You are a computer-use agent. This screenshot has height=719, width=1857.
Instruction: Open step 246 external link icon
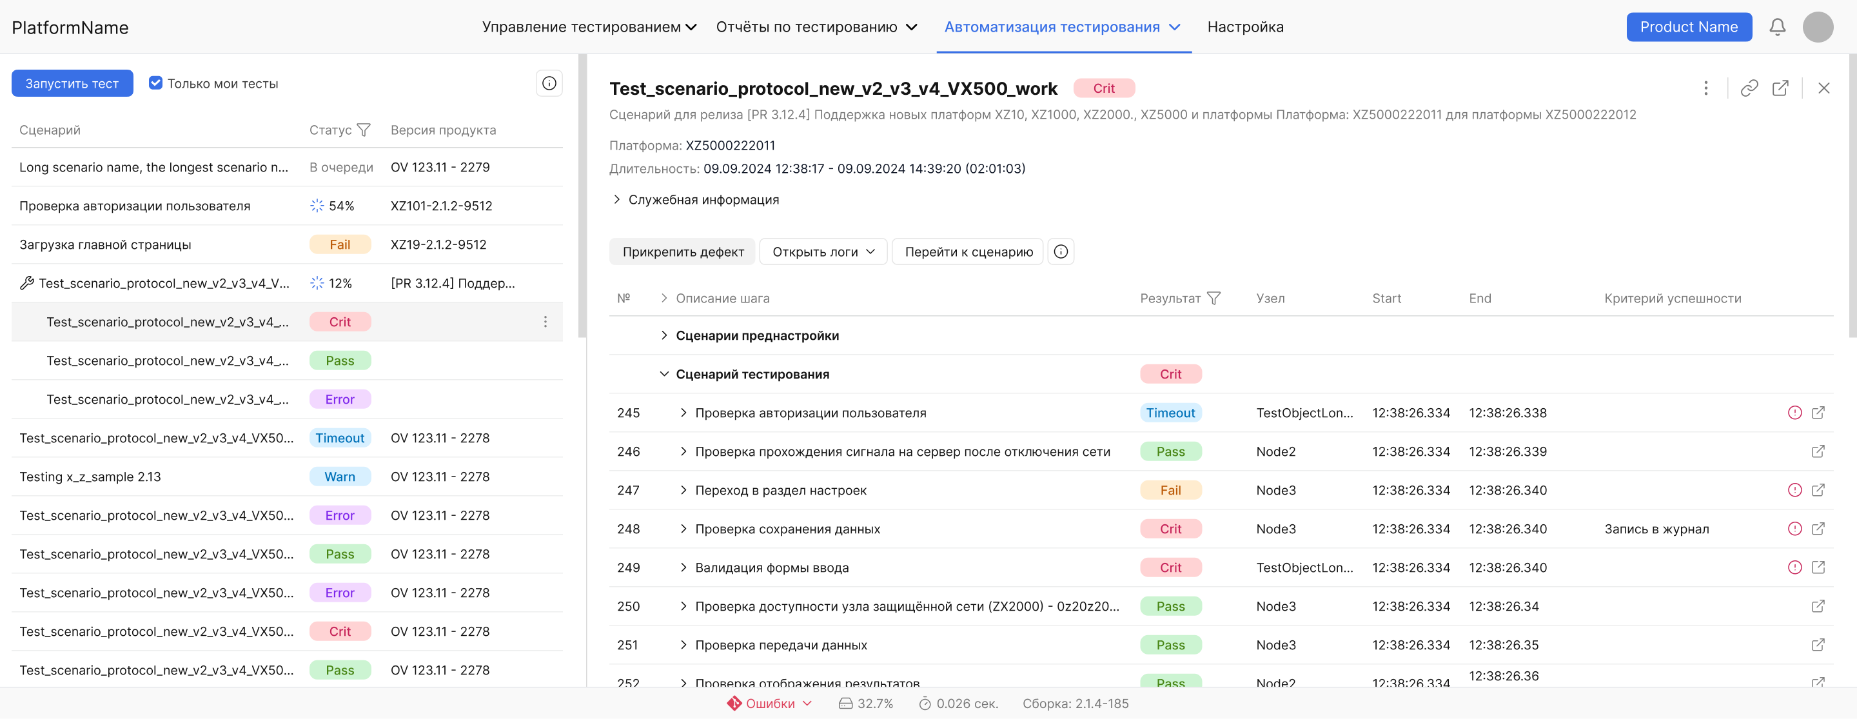click(1818, 452)
